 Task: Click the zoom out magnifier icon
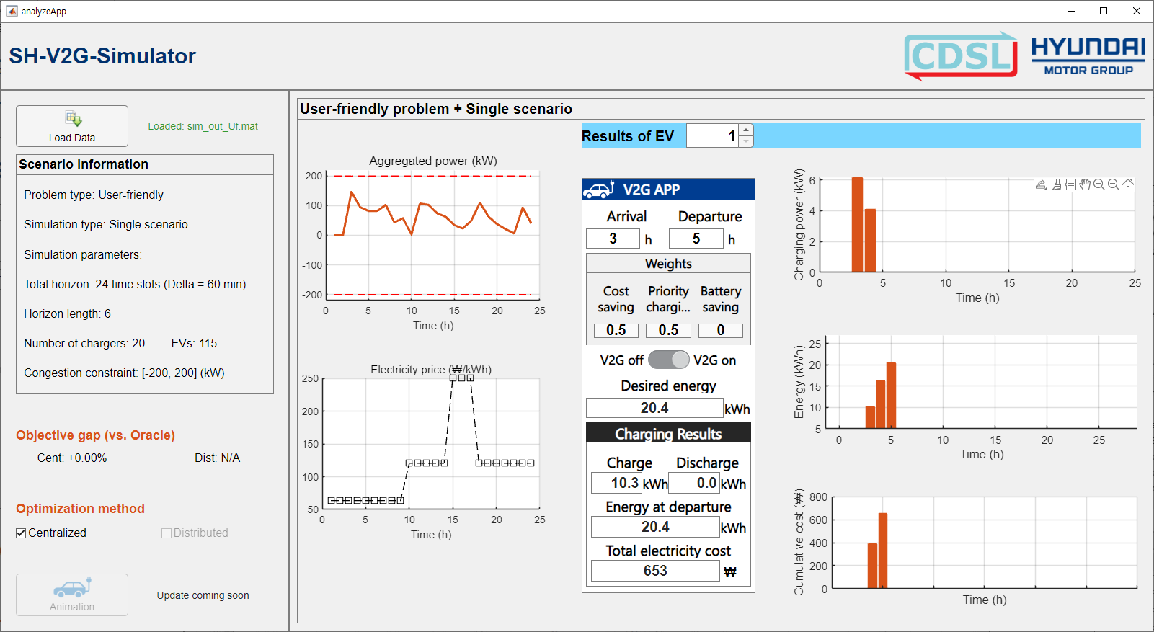[1114, 184]
